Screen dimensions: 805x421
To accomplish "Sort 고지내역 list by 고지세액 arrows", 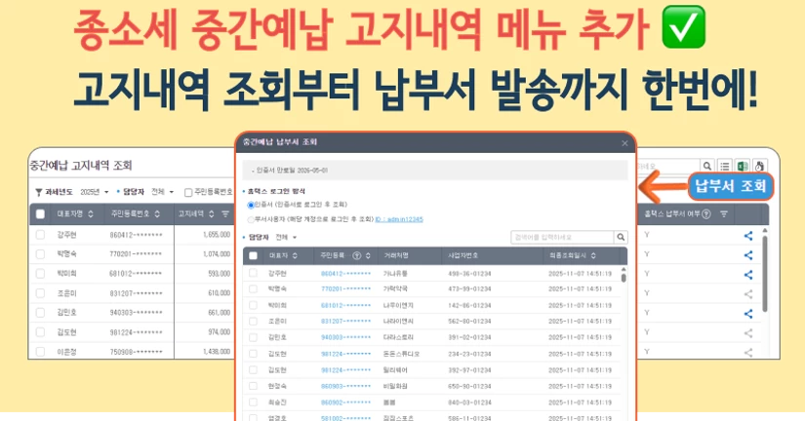I will (x=211, y=213).
